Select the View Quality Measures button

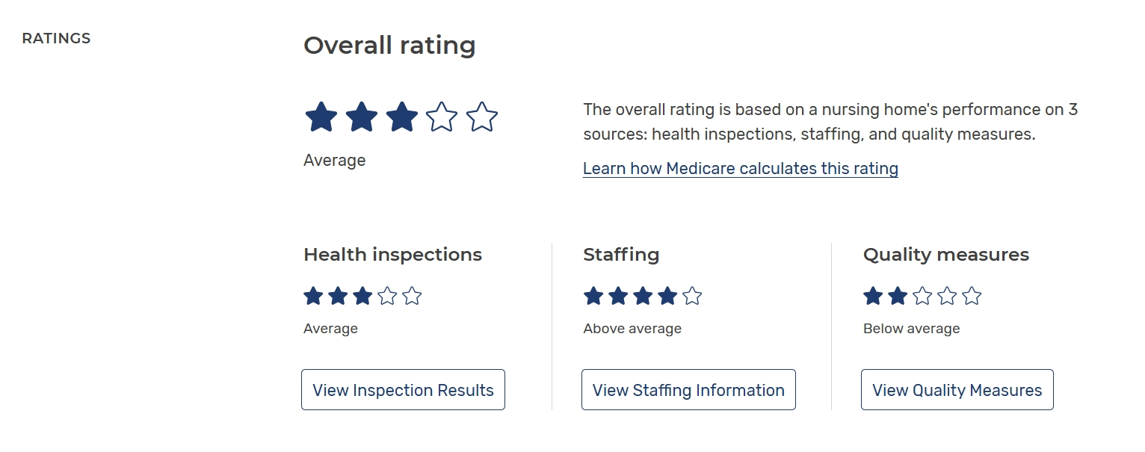[x=957, y=390]
